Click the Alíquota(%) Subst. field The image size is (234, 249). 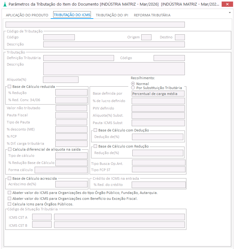158,116
